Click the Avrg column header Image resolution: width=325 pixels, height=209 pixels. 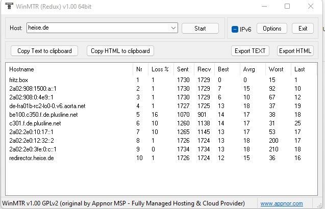253,69
